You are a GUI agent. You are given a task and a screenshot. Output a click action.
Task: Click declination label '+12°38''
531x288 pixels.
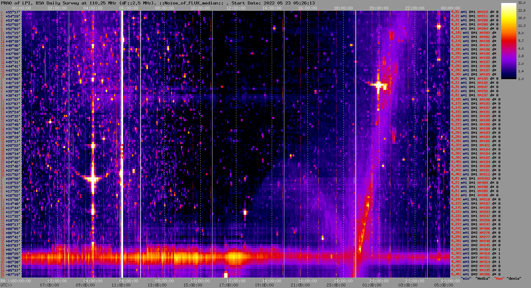tap(13, 212)
